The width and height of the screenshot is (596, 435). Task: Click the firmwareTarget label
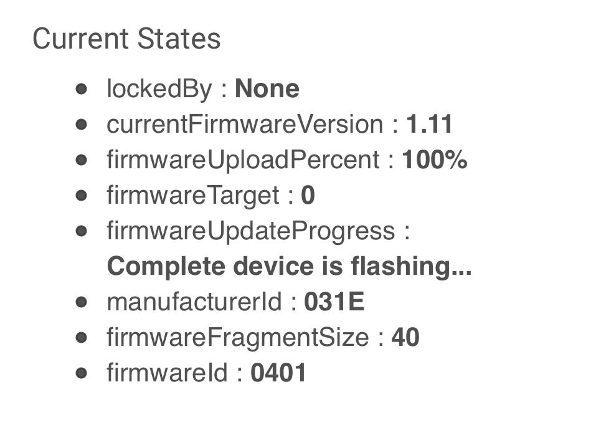tap(192, 196)
